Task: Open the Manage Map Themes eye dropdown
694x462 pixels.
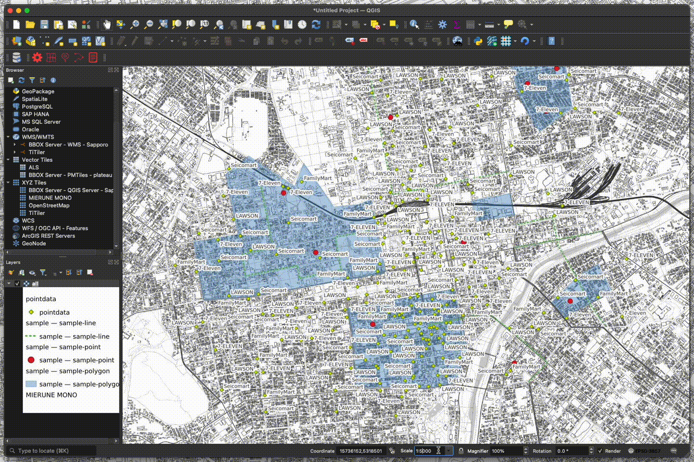Action: [32, 273]
